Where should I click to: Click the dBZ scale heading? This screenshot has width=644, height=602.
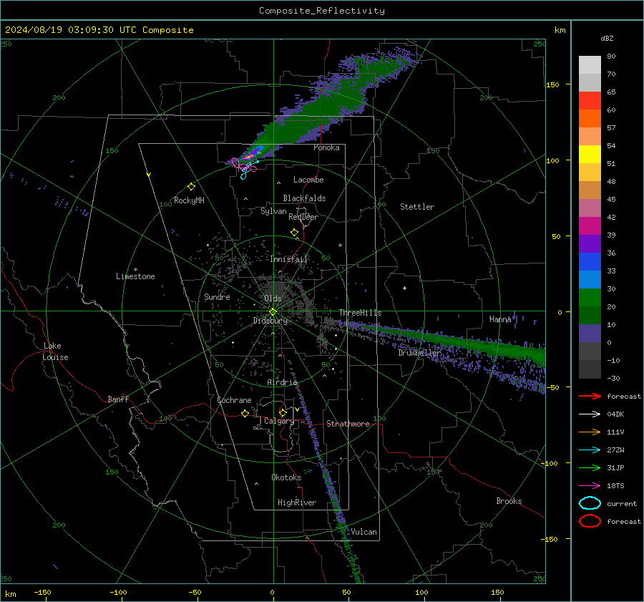click(x=607, y=38)
